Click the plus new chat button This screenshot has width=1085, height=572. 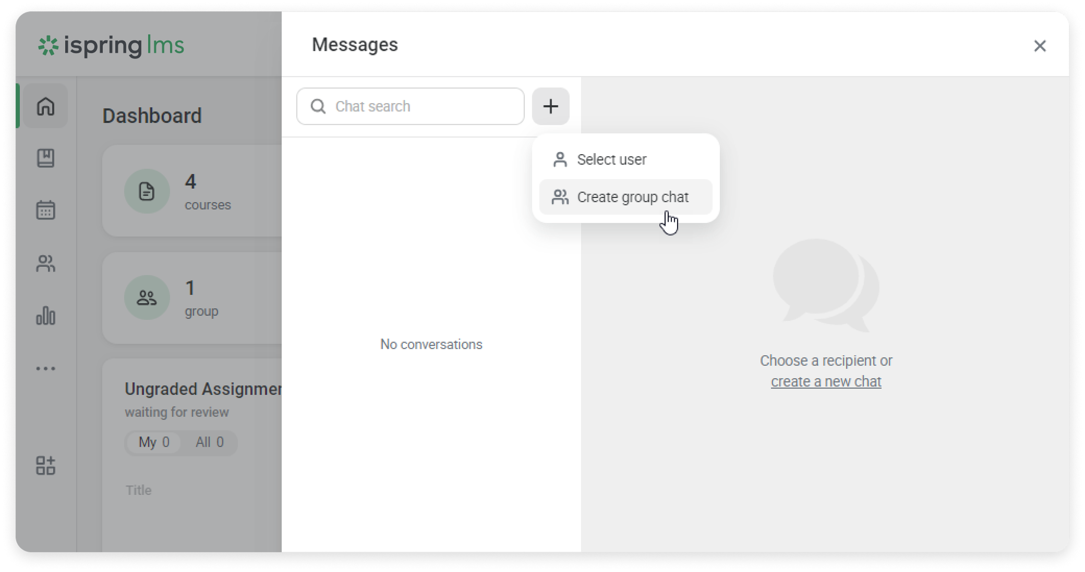550,106
